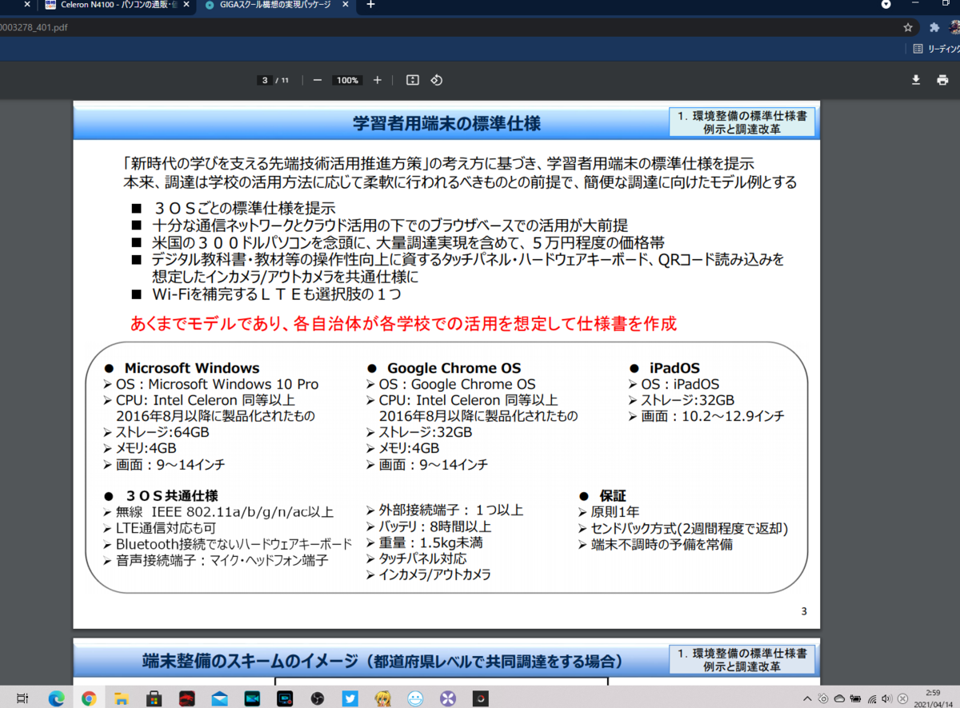
Task: Open the Chrome extensions puzzle icon
Action: [x=934, y=26]
